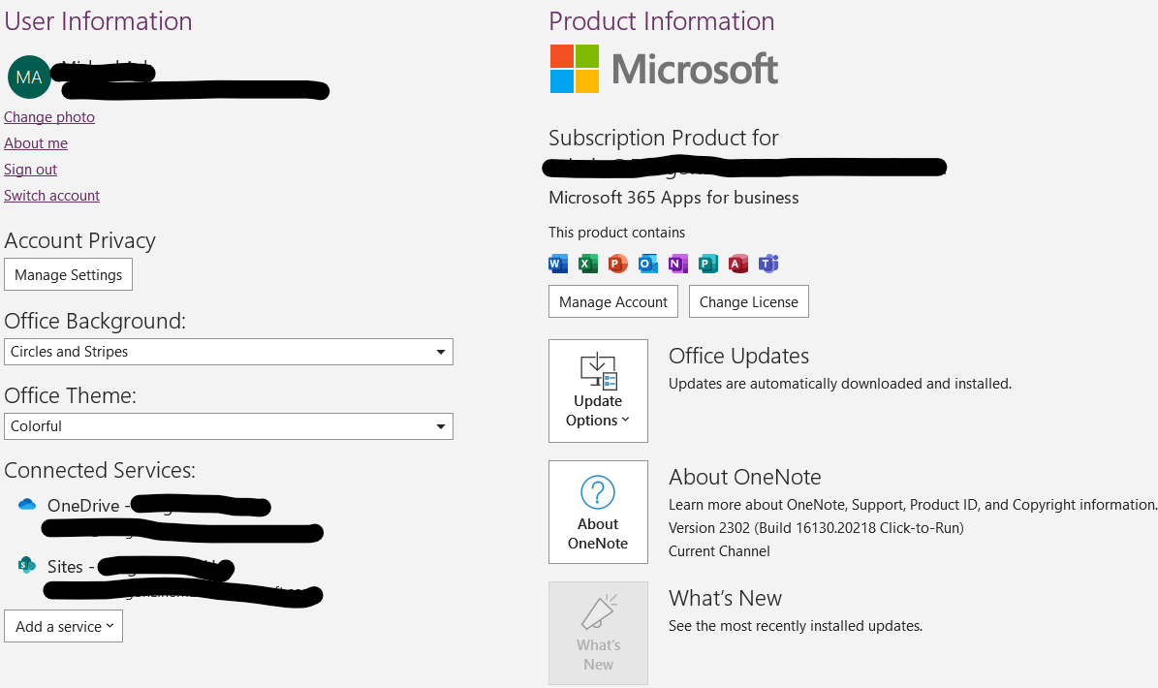Click the Access app icon
The width and height of the screenshot is (1158, 688).
pyautogui.click(x=738, y=264)
